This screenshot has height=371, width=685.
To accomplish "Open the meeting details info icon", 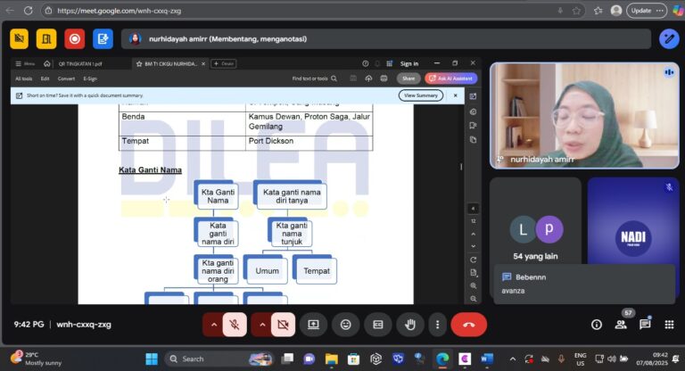I will (597, 325).
